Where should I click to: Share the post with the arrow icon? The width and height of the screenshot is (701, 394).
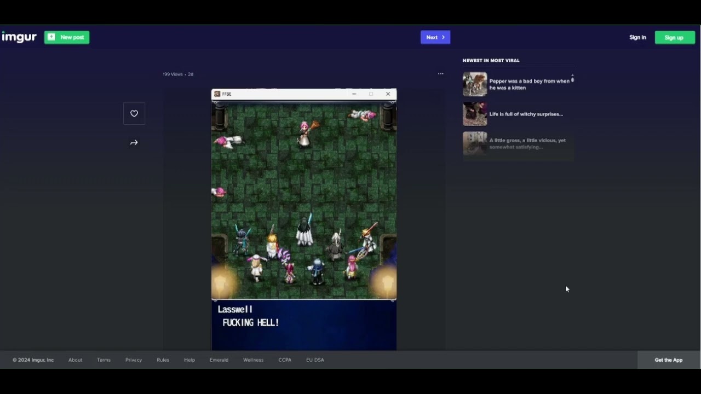click(x=134, y=143)
